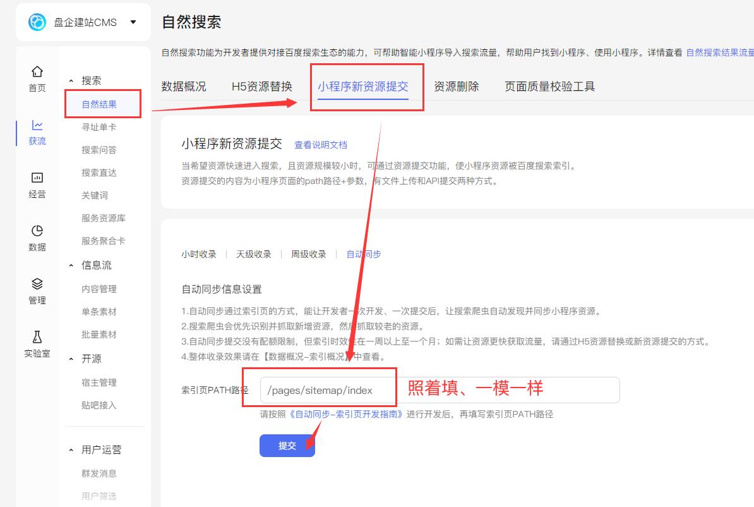Select the 小时收录 sub-tab
Viewport: 754px width, 507px height.
click(199, 253)
